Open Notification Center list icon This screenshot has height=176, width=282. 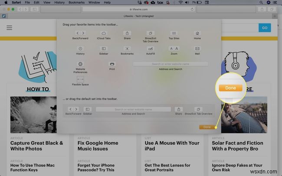pyautogui.click(x=275, y=2)
